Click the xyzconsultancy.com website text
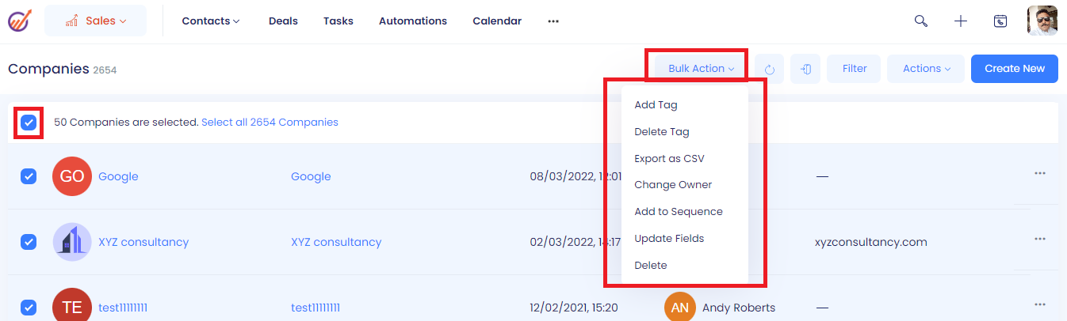 pos(871,242)
